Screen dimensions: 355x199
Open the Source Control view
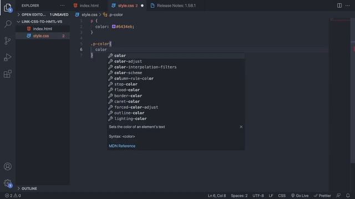tap(8, 40)
